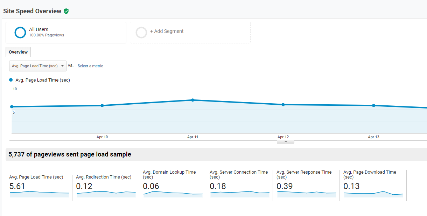The height and width of the screenshot is (216, 427).
Task: Click the Apr 13 data point on chart
Action: [373, 105]
